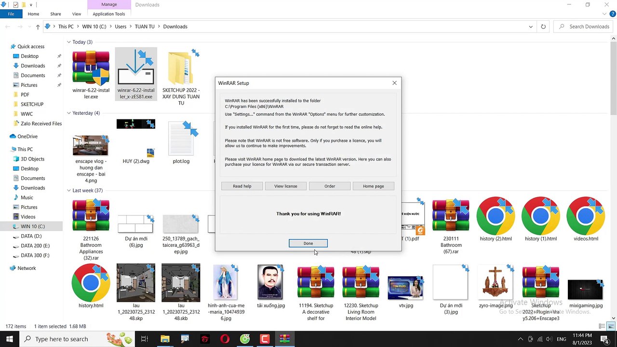This screenshot has width=617, height=347.
Task: Open Task View on the taskbar
Action: (x=144, y=339)
